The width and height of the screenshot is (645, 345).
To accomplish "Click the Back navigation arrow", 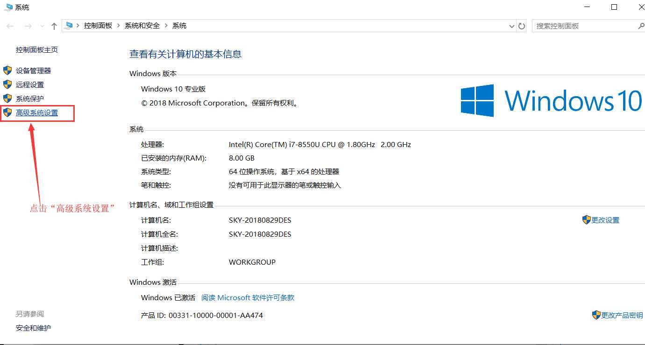I will point(10,26).
